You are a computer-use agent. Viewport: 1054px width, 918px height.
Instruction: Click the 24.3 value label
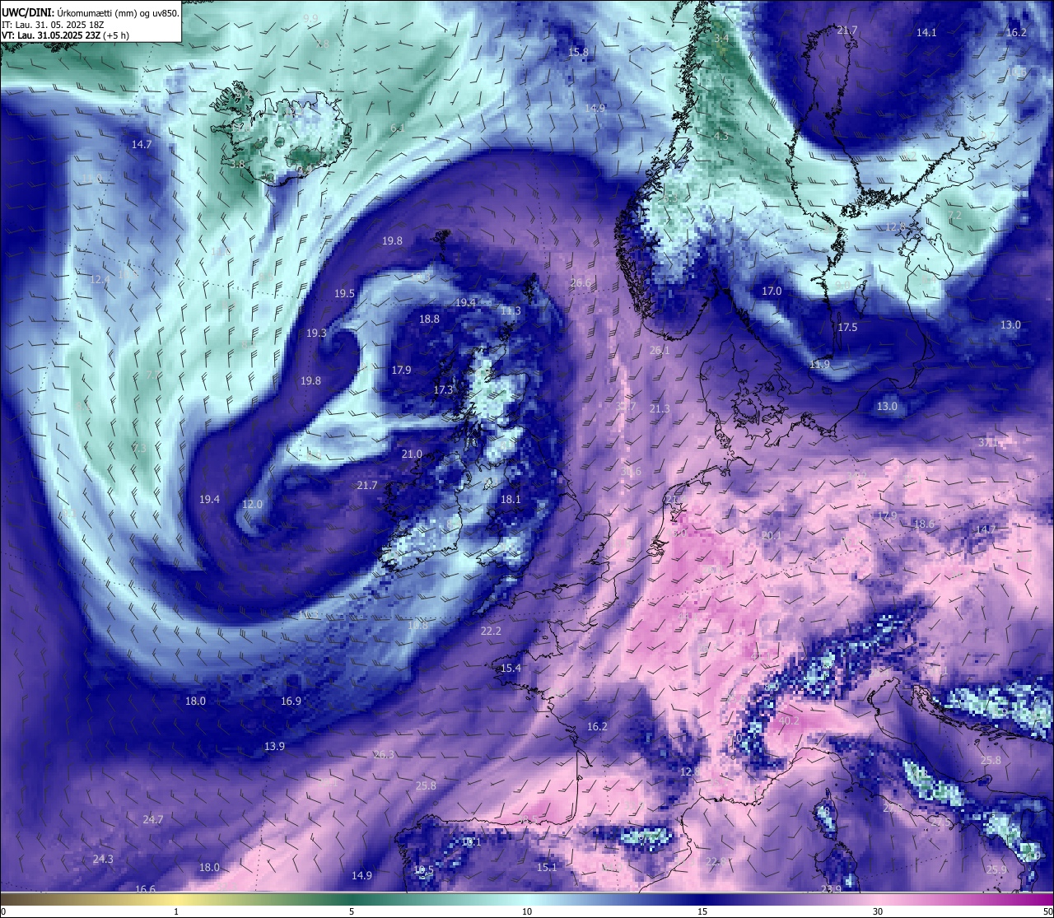coord(103,860)
